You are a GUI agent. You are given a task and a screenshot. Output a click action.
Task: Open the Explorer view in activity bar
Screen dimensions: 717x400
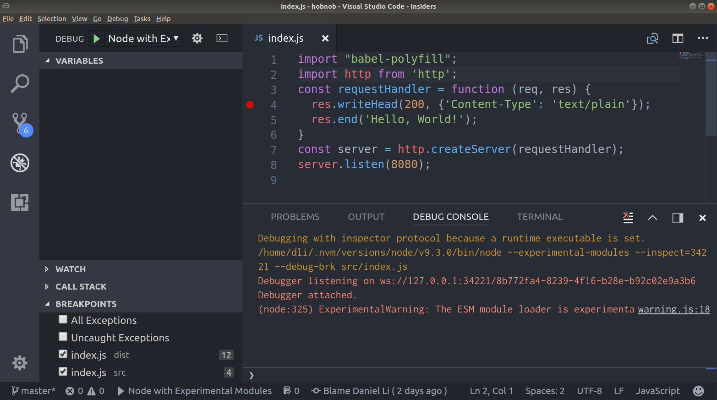tap(20, 44)
